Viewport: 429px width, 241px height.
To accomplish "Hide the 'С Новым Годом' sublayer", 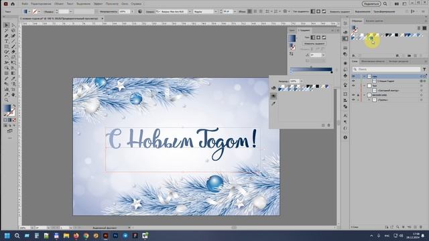I will 353,81.
